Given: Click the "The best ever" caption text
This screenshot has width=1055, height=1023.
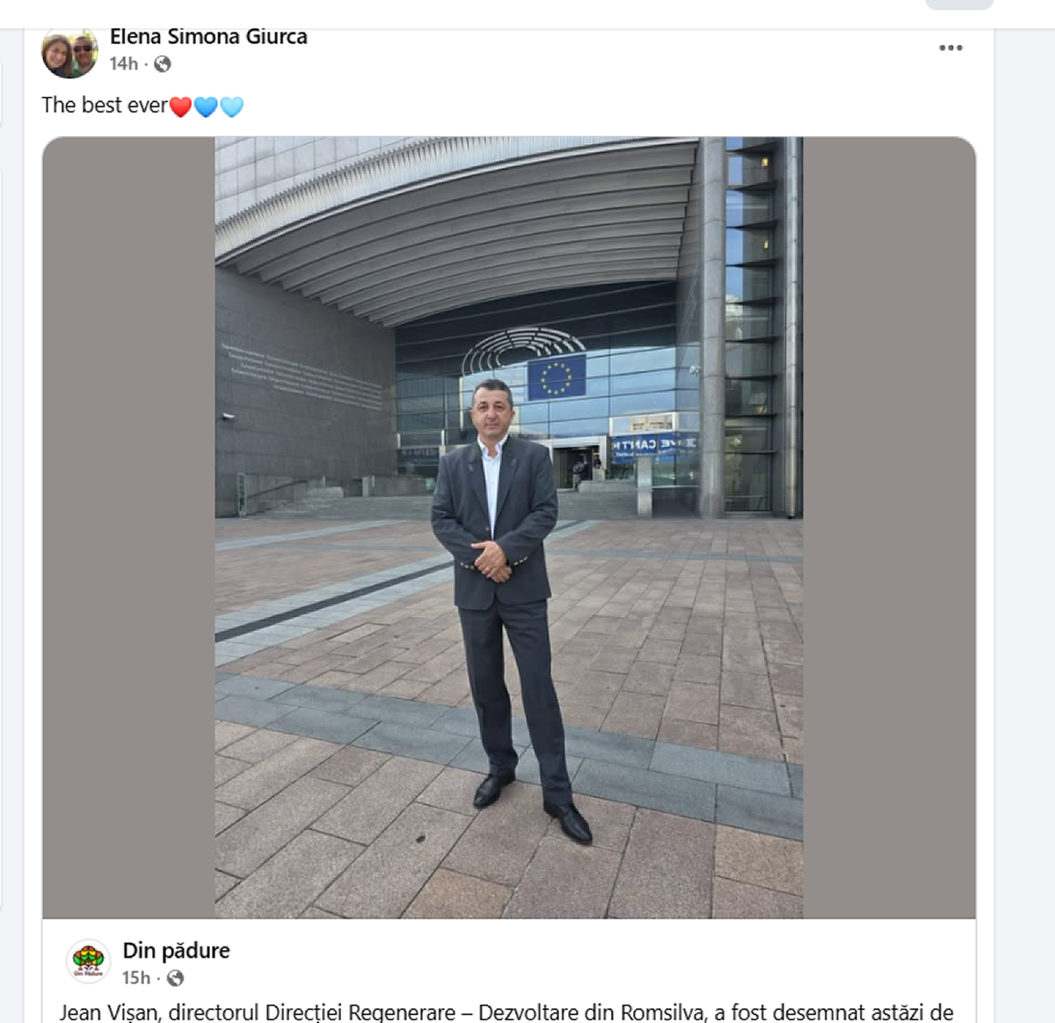Looking at the screenshot, I should 104,105.
